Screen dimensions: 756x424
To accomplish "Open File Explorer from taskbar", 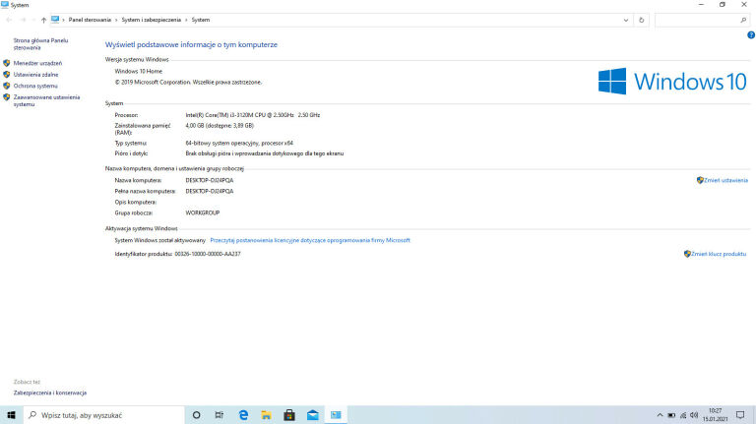I will tap(266, 415).
